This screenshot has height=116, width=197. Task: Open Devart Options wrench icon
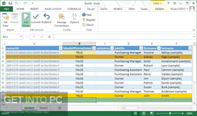[x=74, y=18]
